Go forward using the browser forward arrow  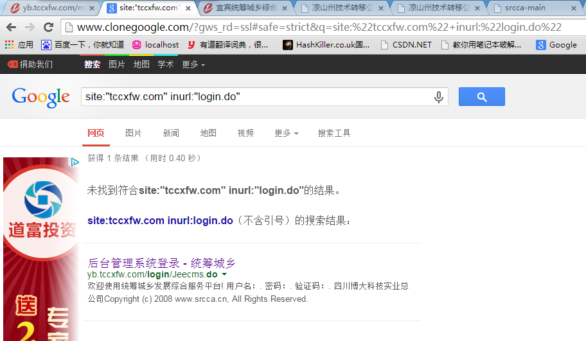tap(30, 27)
